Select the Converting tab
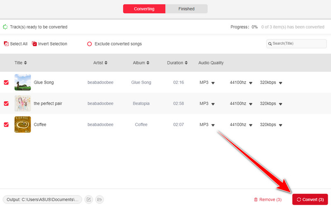 tap(144, 9)
